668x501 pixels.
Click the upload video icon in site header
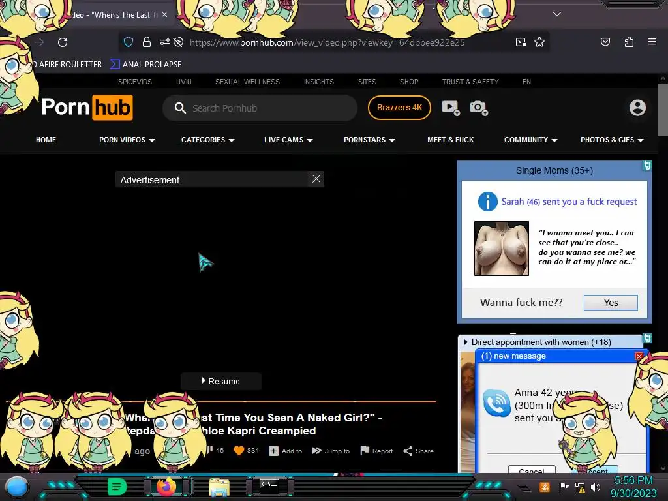(x=451, y=108)
